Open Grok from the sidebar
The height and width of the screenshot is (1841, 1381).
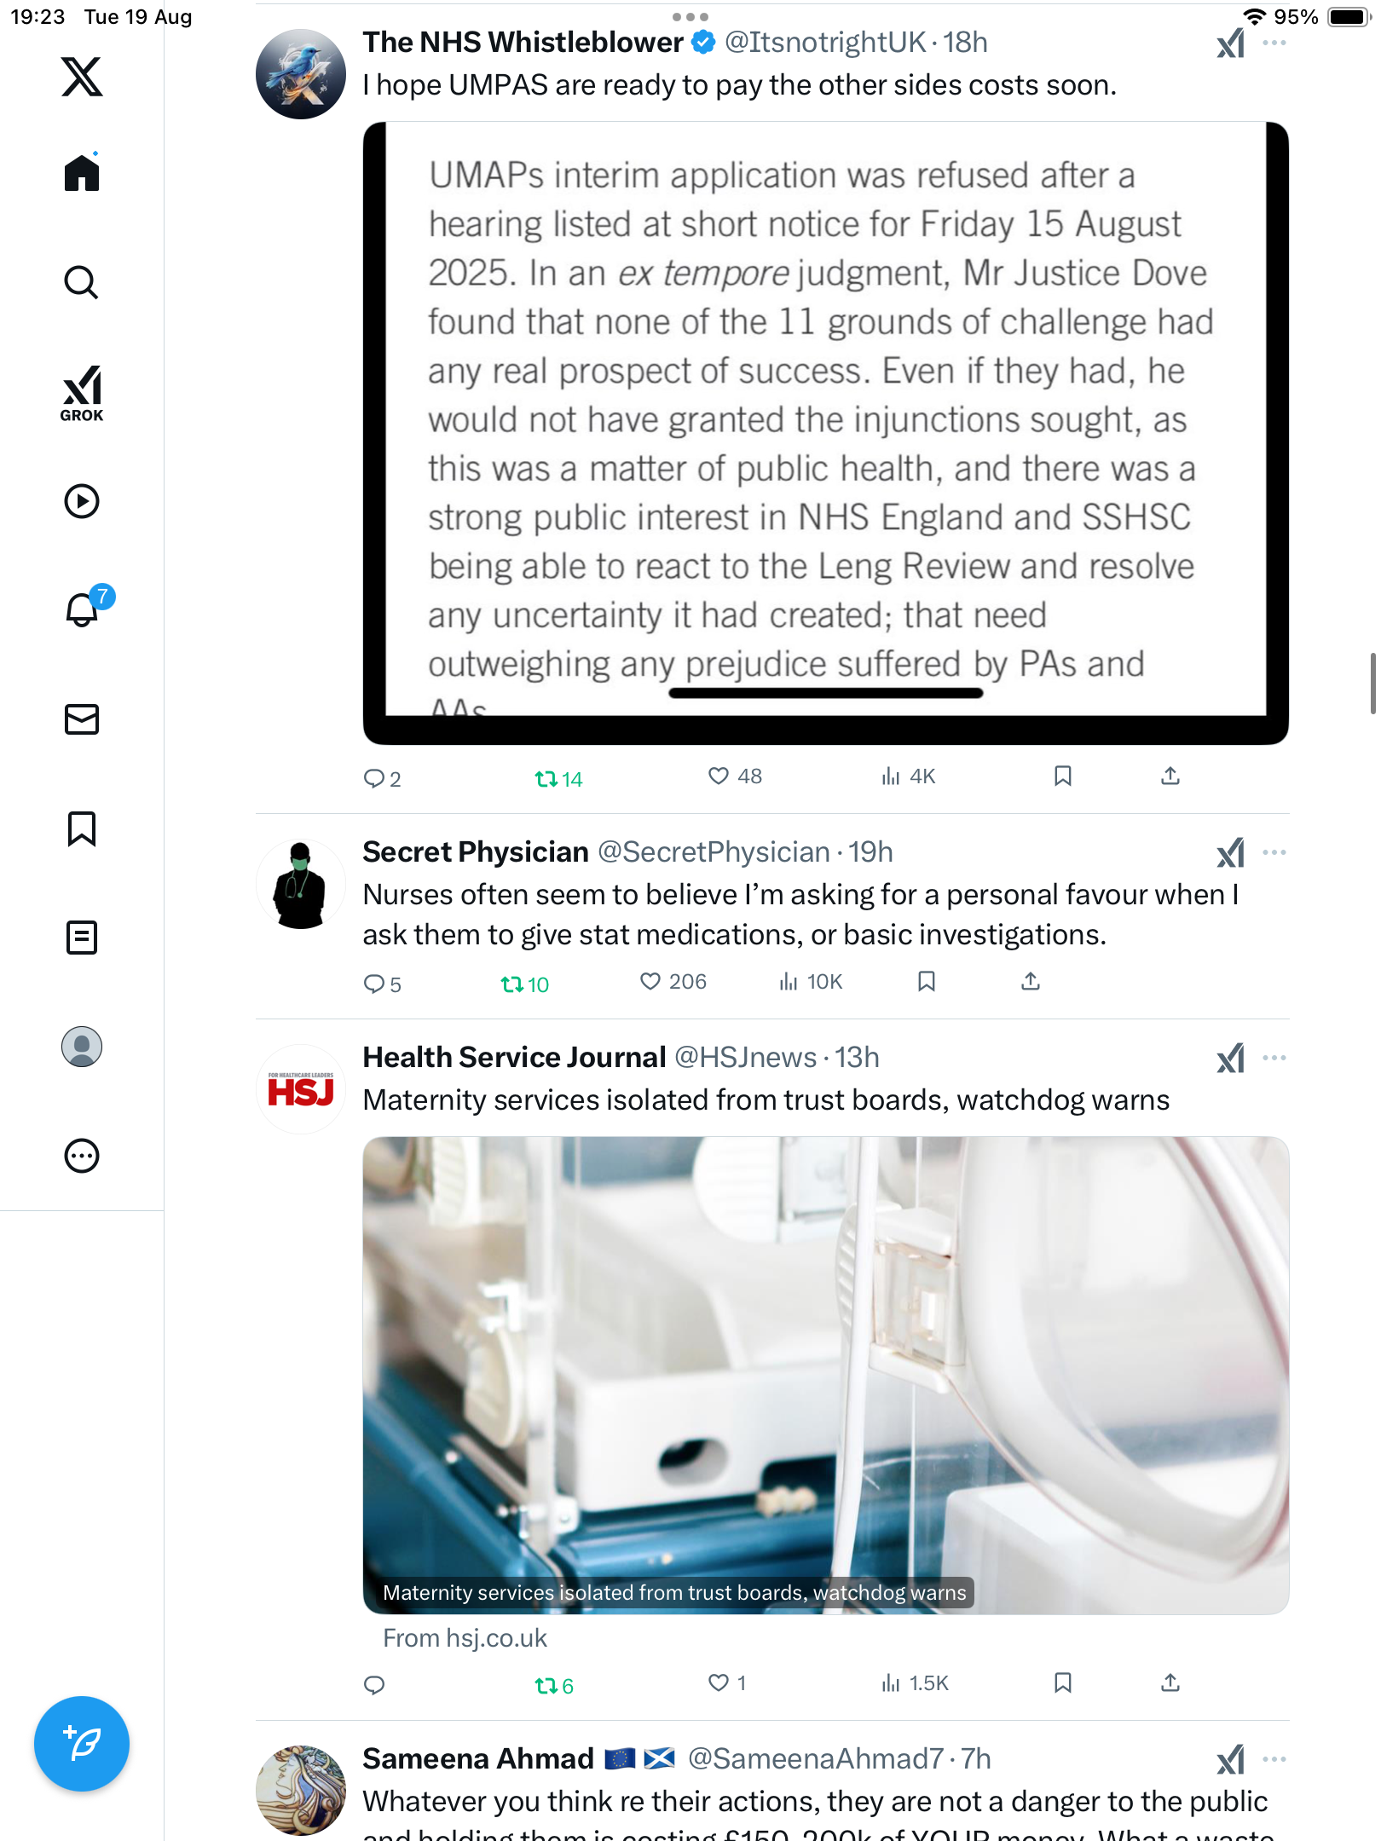coord(82,393)
